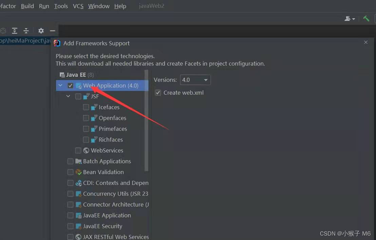Check the Connector Architecture checkbox
Image resolution: width=376 pixels, height=240 pixels.
(70, 205)
